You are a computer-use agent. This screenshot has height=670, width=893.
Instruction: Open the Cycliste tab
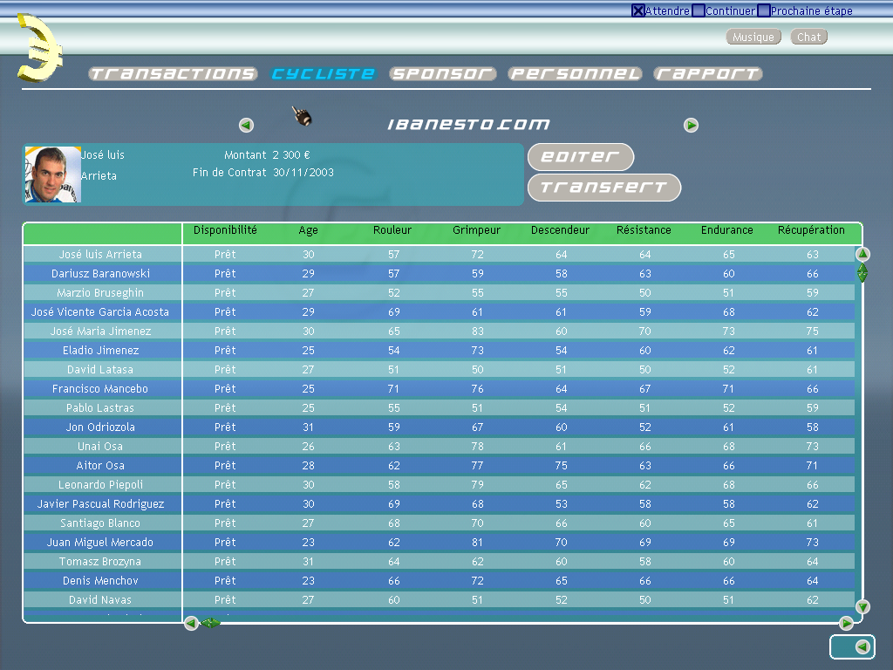click(323, 73)
